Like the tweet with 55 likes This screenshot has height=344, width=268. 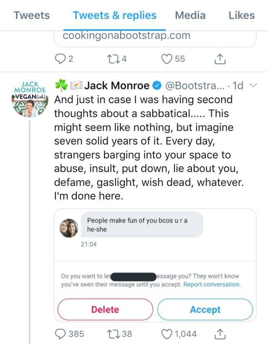point(167,59)
